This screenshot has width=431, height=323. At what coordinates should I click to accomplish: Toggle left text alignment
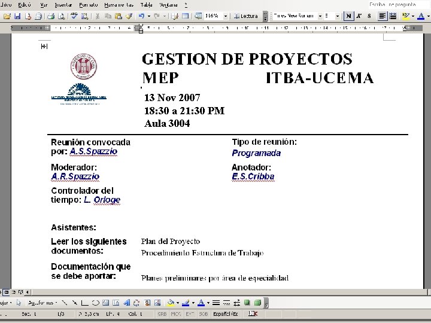pos(382,16)
